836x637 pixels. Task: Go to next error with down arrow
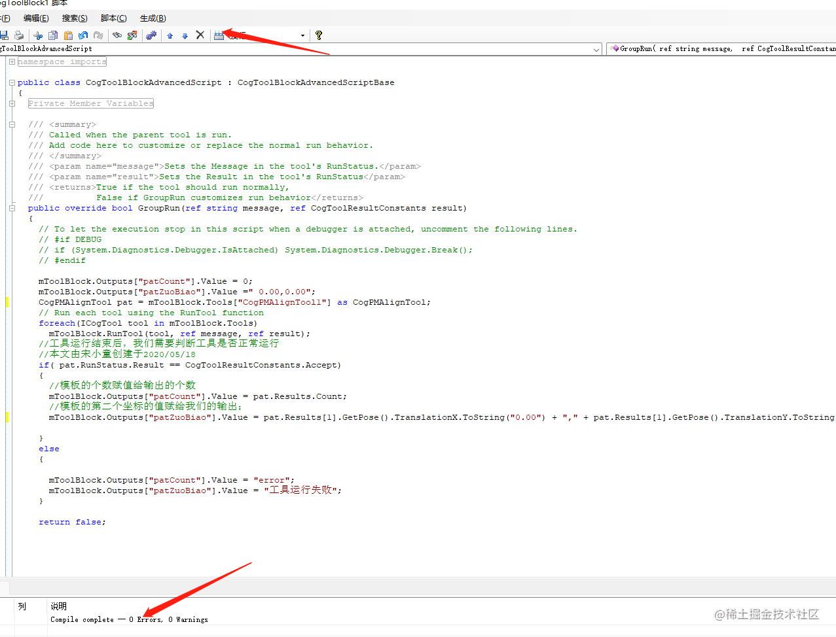coord(185,36)
